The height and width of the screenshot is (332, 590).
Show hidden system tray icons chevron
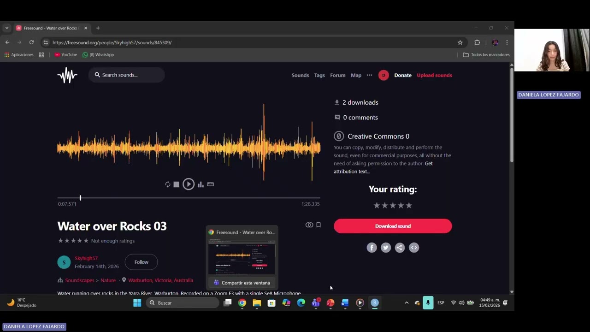coord(407,303)
